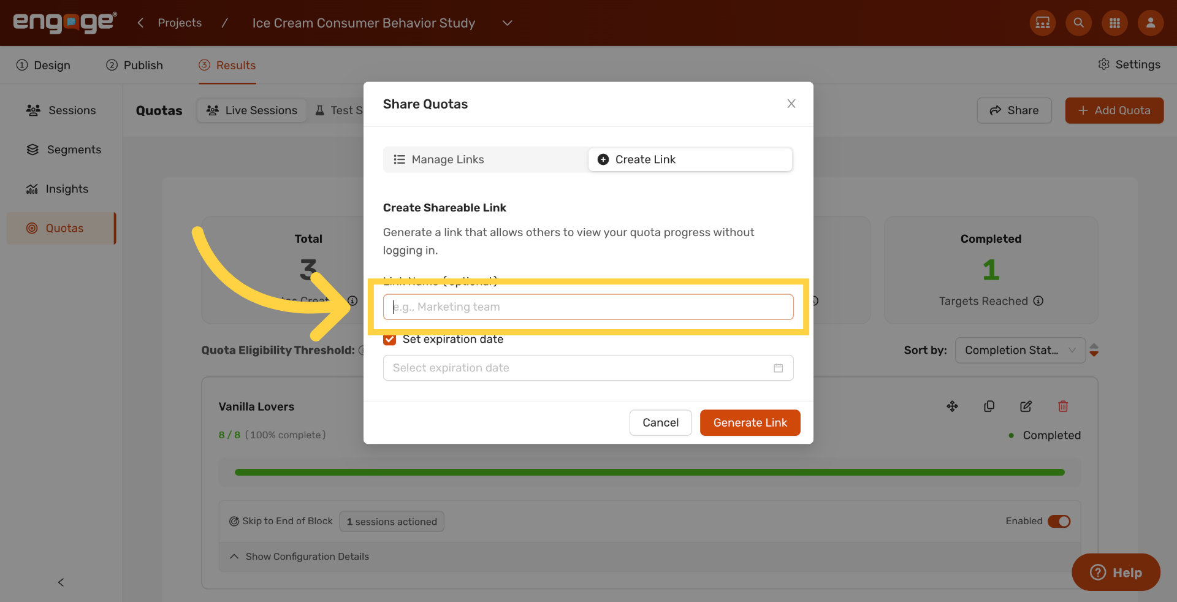1177x602 pixels.
Task: Click the calendar icon in date field
Action: click(779, 368)
